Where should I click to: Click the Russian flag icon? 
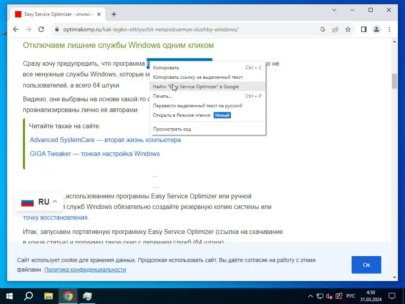coord(27,202)
